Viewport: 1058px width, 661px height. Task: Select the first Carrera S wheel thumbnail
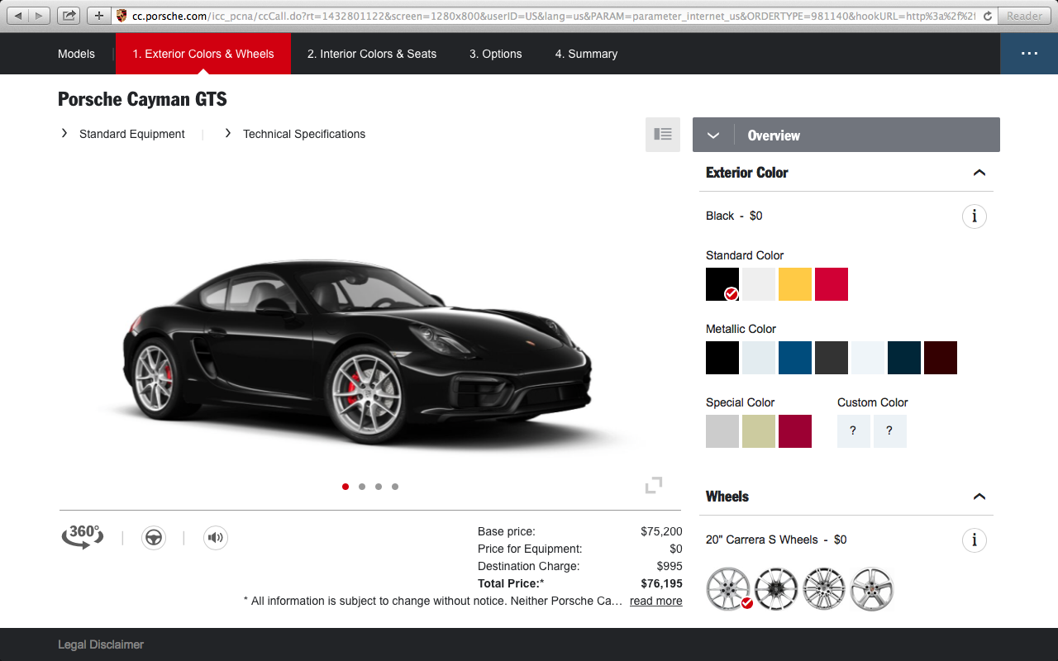(x=728, y=588)
